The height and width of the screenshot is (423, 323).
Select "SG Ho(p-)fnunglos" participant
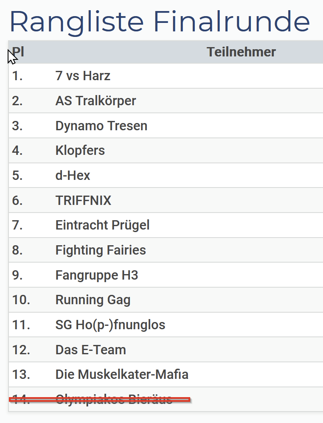[110, 325]
